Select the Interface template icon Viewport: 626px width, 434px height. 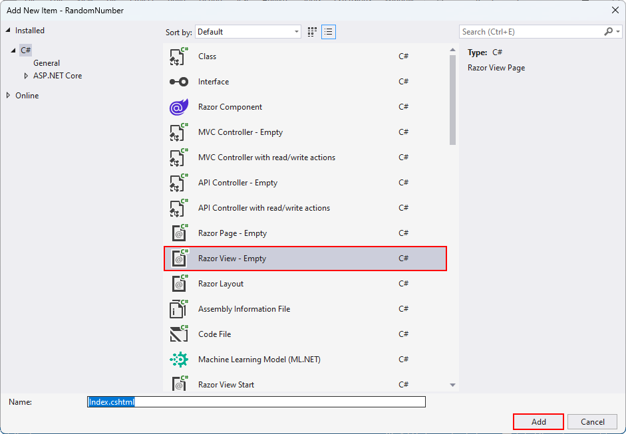tap(178, 81)
